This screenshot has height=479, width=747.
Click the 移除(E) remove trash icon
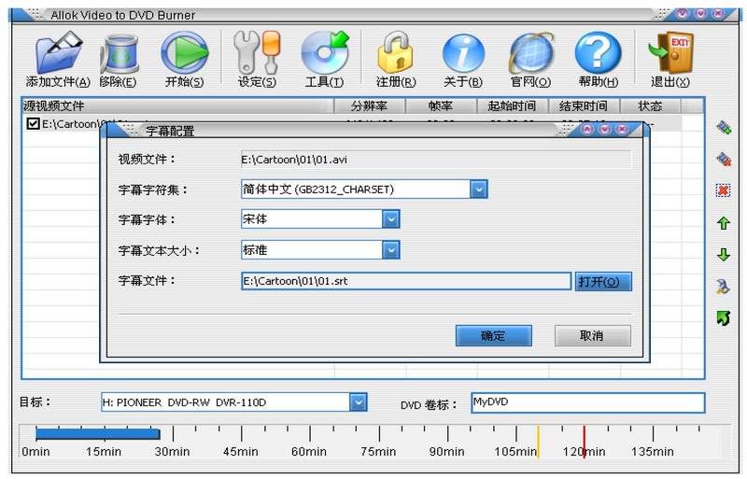pos(119,58)
